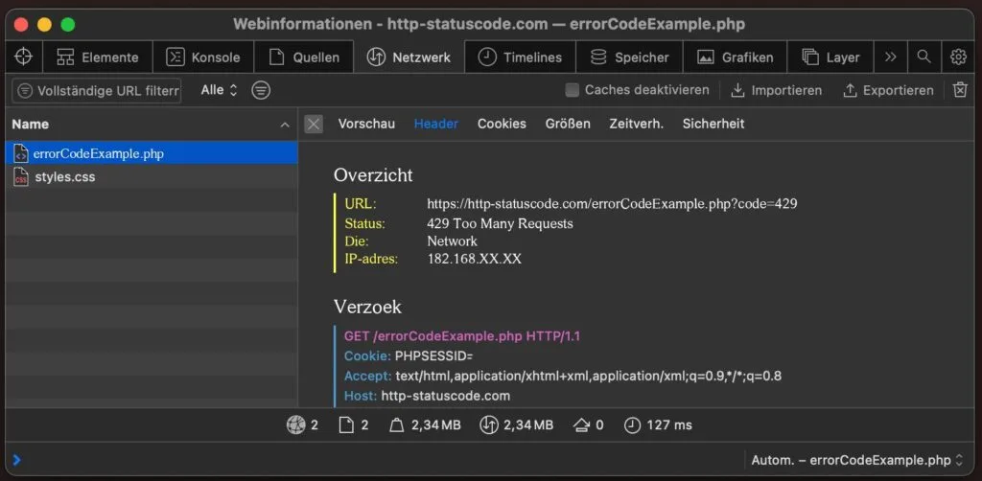Click the Exportieren button
Viewport: 982px width, 481px height.
point(888,91)
